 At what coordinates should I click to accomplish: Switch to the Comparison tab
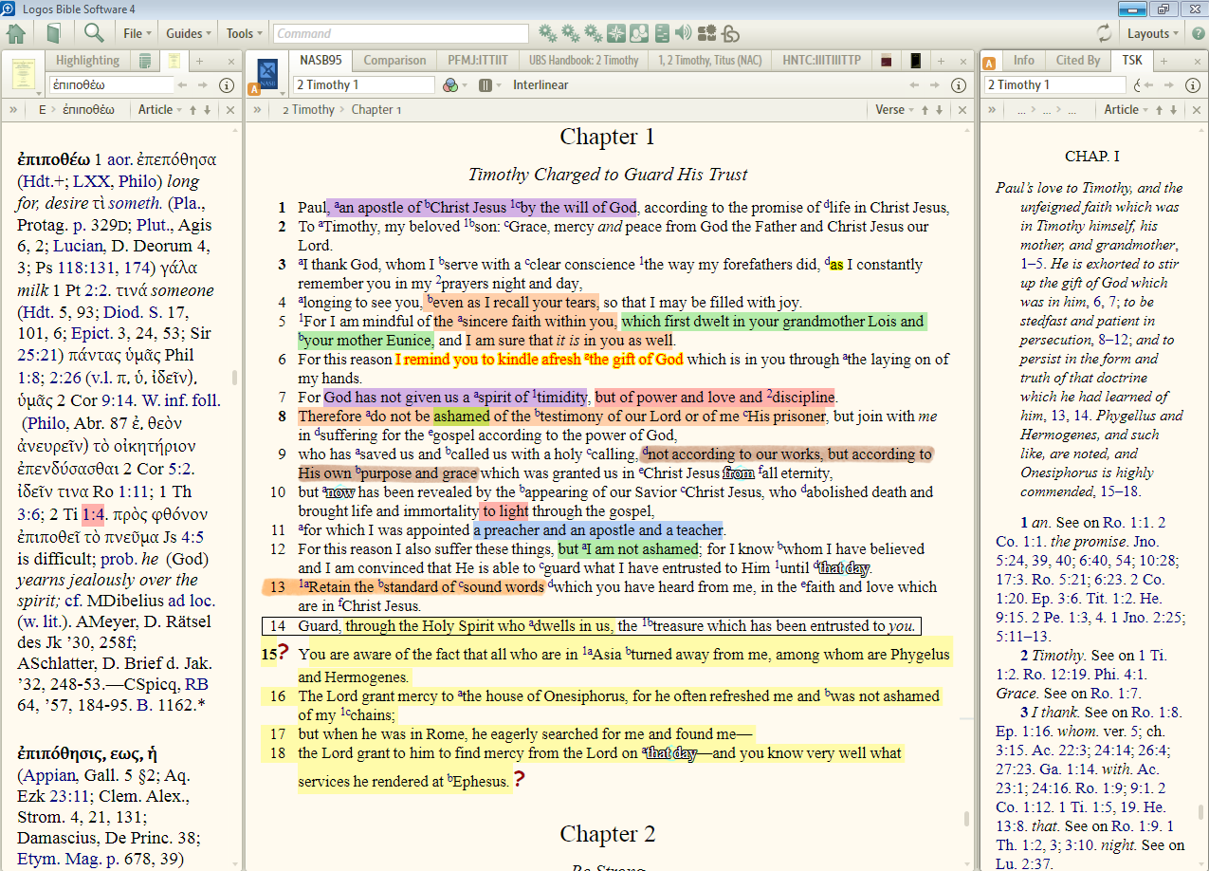[394, 60]
